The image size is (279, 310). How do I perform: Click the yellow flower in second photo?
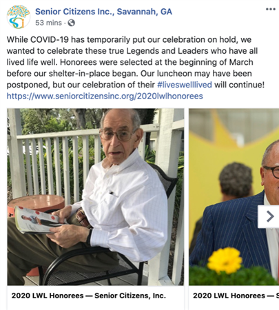[x=225, y=260]
